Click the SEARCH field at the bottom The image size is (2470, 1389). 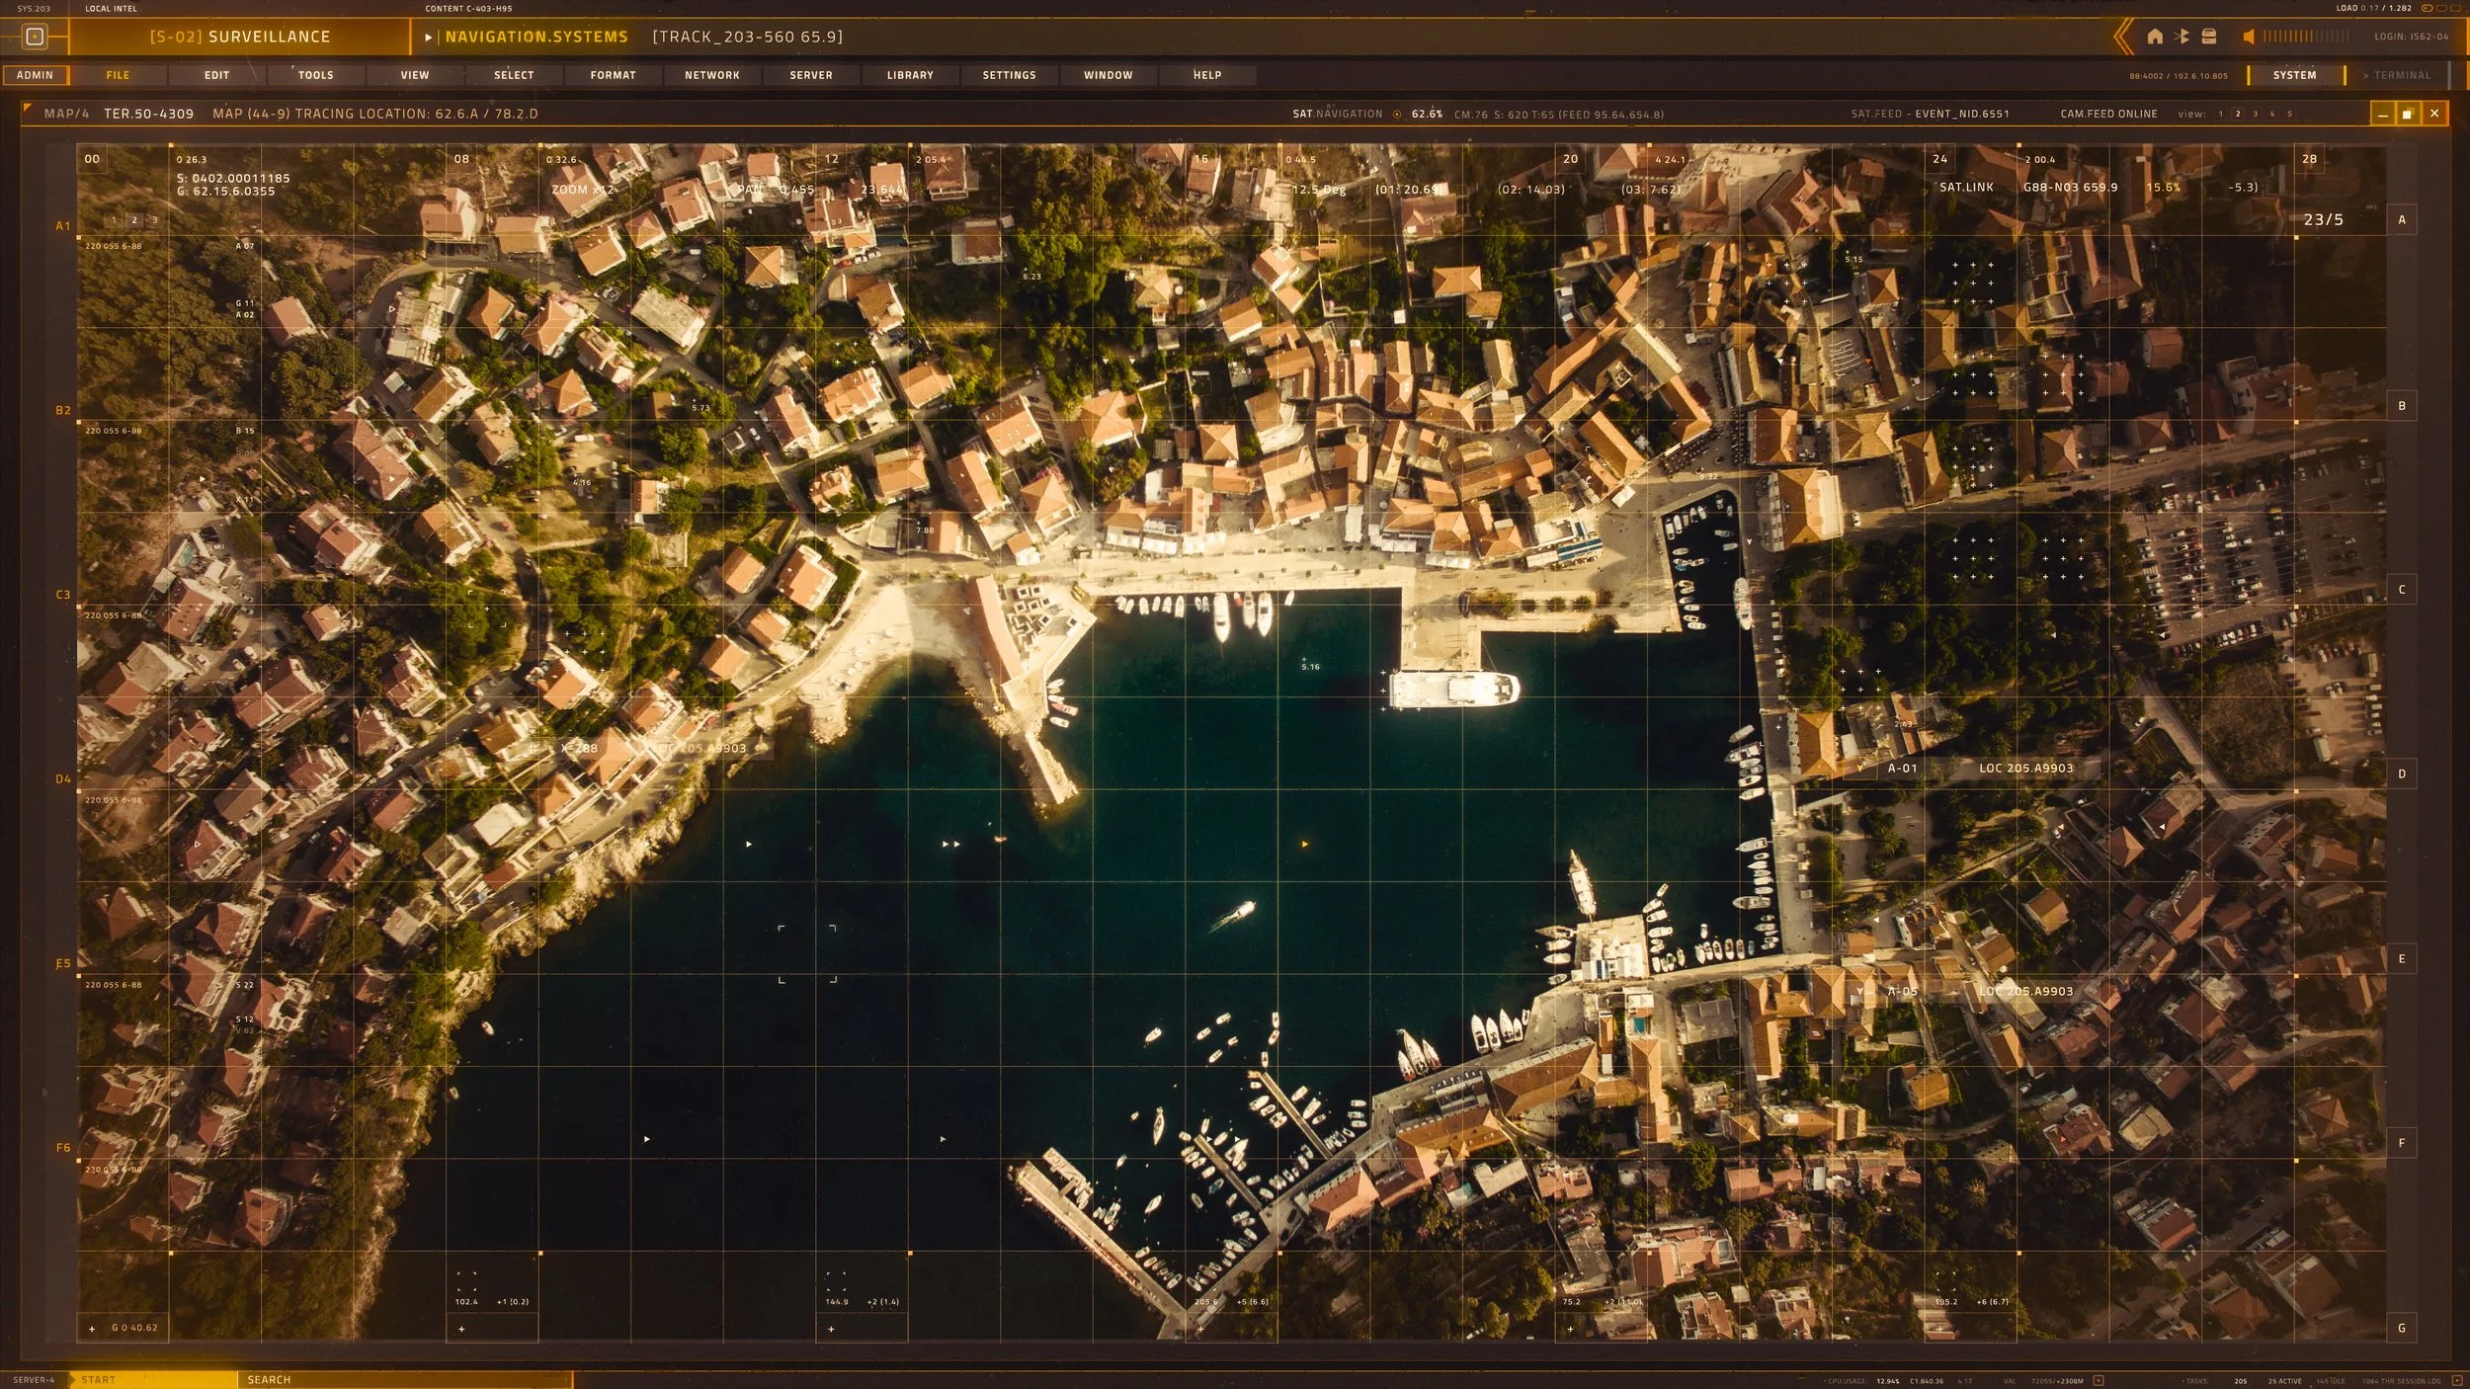coord(405,1379)
